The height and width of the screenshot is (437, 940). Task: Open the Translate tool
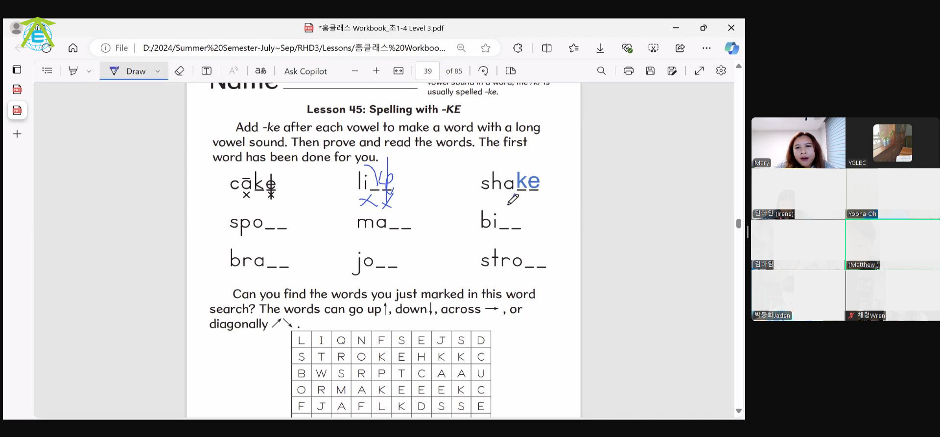pyautogui.click(x=261, y=71)
